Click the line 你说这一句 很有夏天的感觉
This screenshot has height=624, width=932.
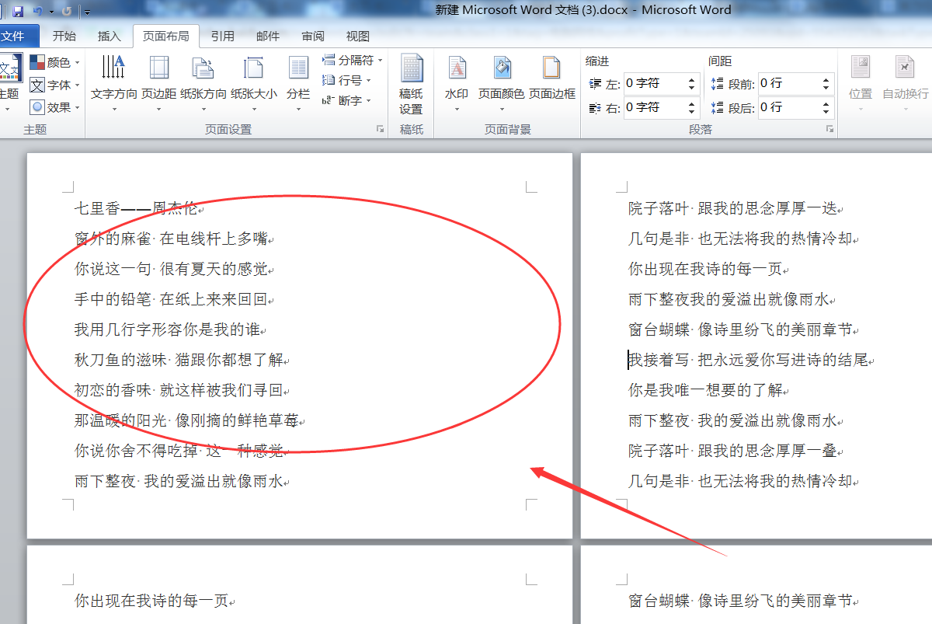[171, 269]
